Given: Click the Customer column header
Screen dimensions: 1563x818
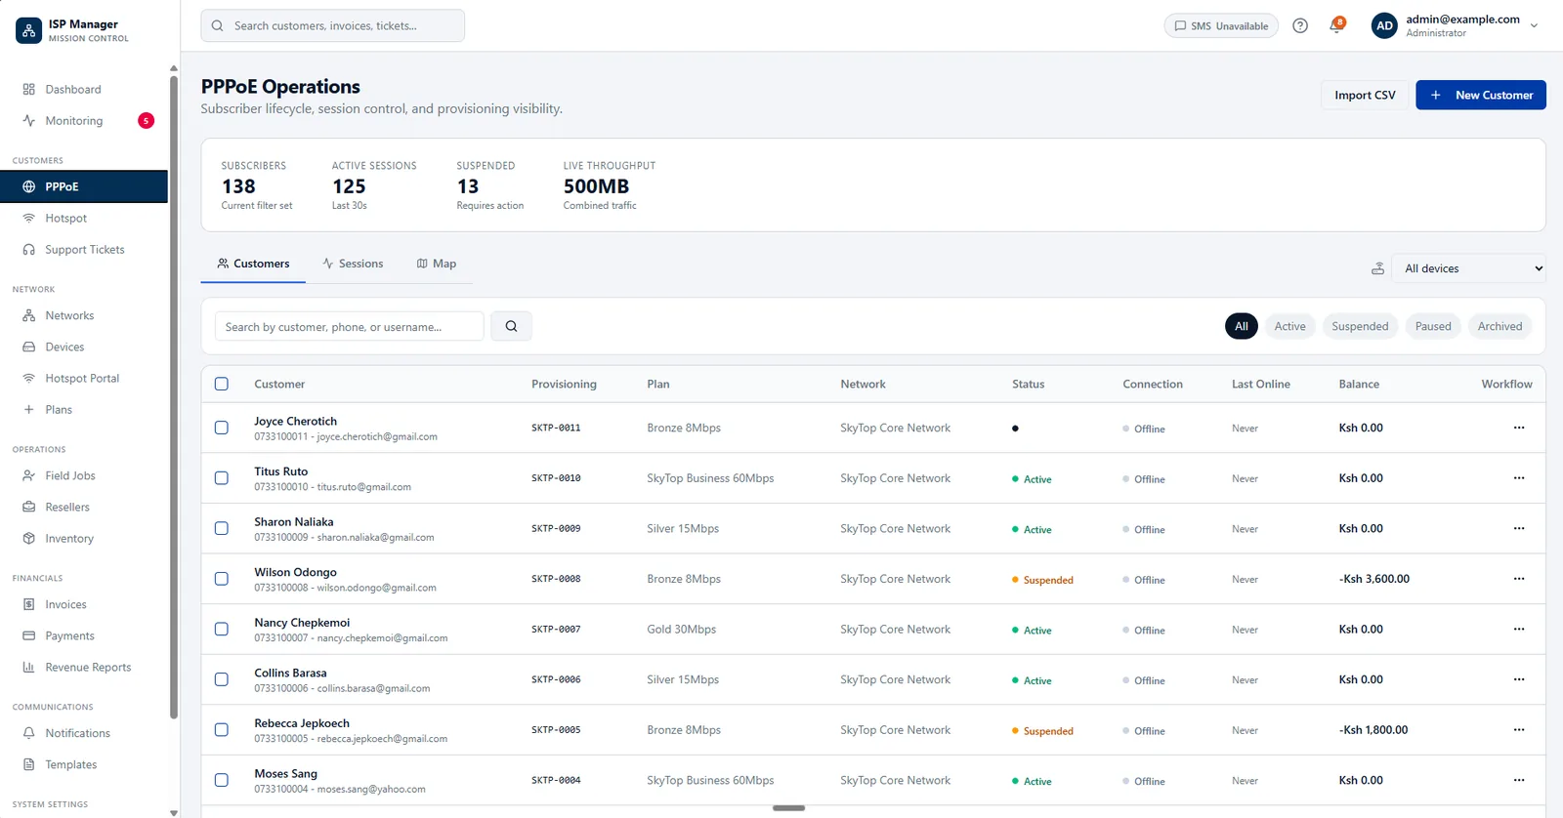Looking at the screenshot, I should pyautogui.click(x=279, y=384).
